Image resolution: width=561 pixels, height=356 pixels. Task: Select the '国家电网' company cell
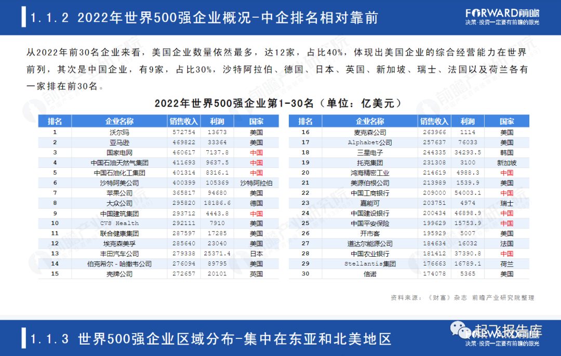119,153
